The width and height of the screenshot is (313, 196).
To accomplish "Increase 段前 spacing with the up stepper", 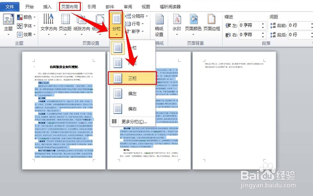I will (311, 23).
